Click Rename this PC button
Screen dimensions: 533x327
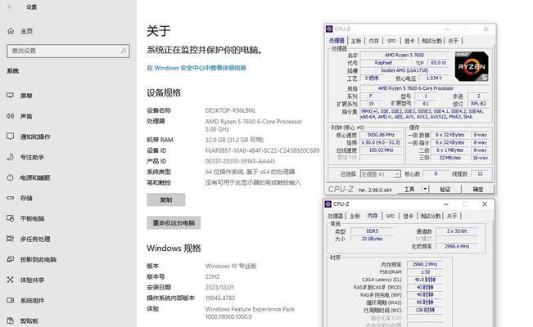(174, 222)
